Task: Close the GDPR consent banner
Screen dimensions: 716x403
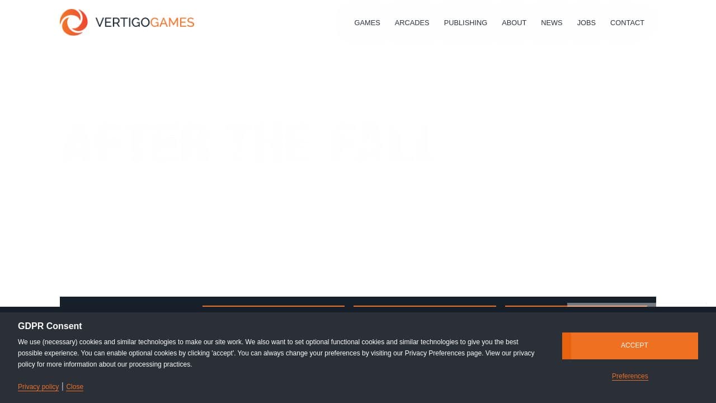Action: [x=74, y=387]
